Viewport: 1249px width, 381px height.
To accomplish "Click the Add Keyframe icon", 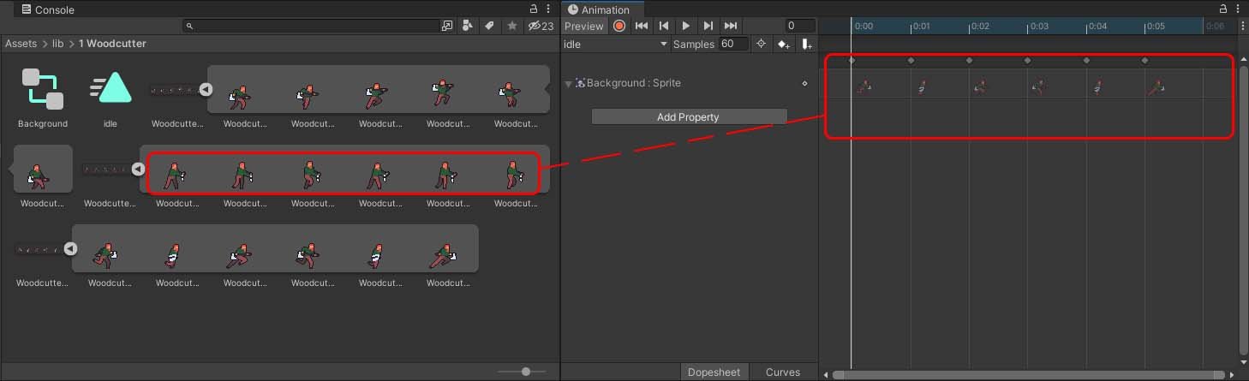I will pyautogui.click(x=783, y=44).
